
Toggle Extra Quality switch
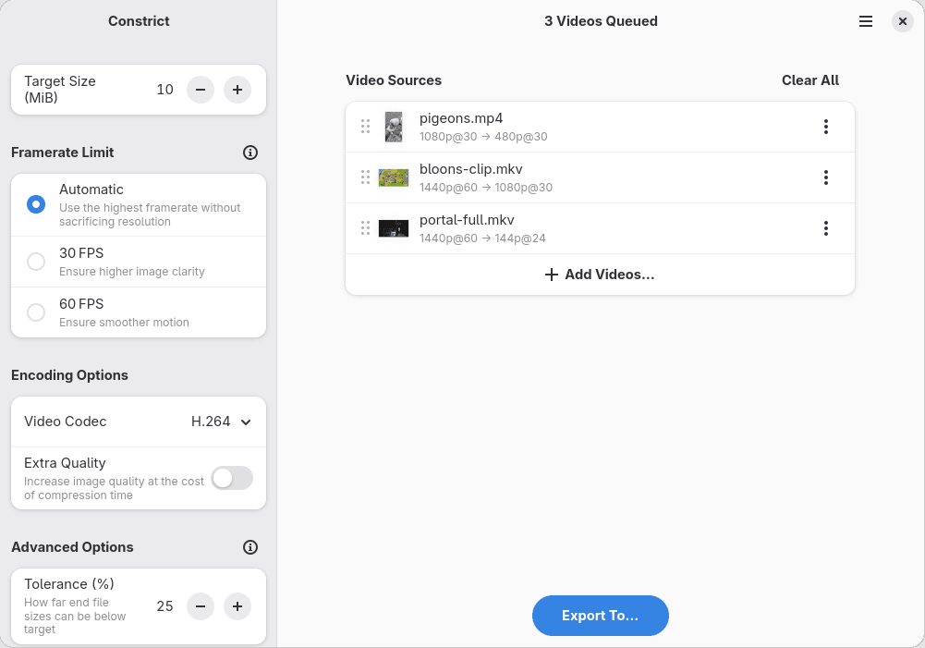[233, 479]
